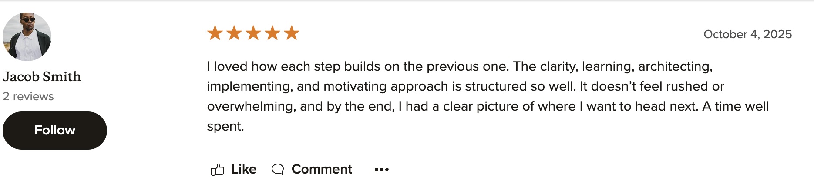Click the speech bubble Comment icon
The width and height of the screenshot is (814, 190).
coord(278,169)
